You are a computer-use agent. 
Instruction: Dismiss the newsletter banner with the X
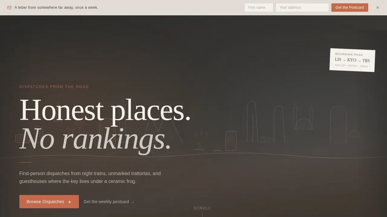tap(378, 8)
